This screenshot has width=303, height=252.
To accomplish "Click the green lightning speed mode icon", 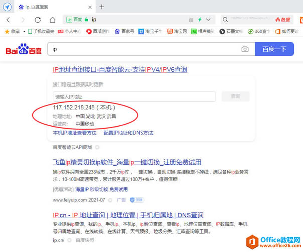I will [x=200, y=20].
